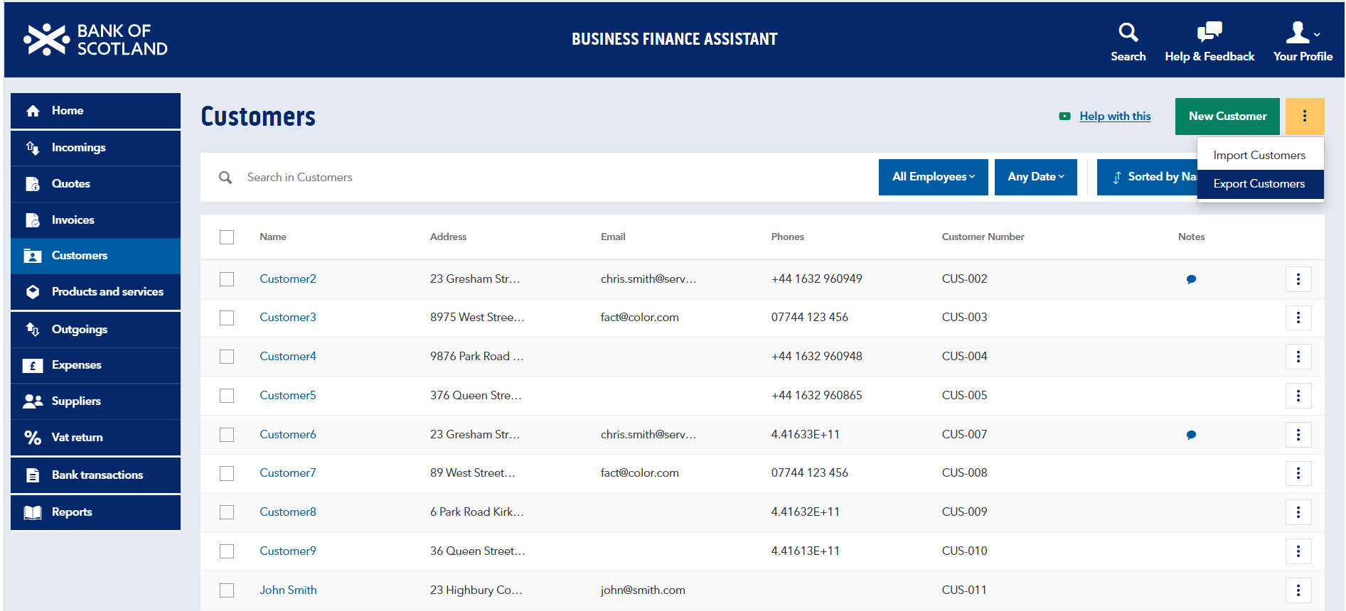Expand the Any Date filter dropdown
Screen dimensions: 1346x611
[1035, 177]
